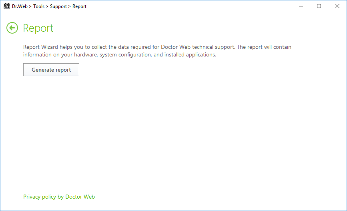Maximize the Dr.Web Report window
This screenshot has width=347, height=211.
[319, 6]
